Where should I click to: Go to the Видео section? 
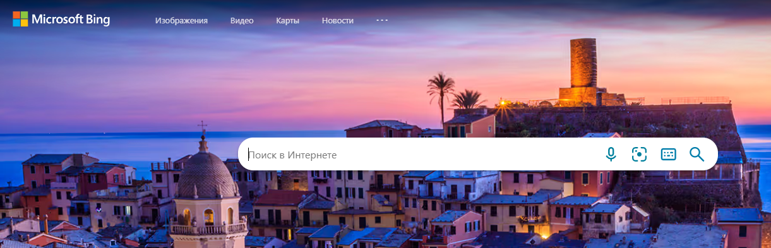[x=242, y=20]
